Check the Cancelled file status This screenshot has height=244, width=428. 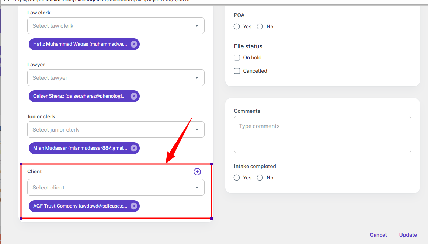coord(237,71)
